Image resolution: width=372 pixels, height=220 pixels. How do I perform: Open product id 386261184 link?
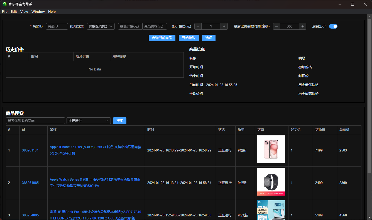coord(30,150)
